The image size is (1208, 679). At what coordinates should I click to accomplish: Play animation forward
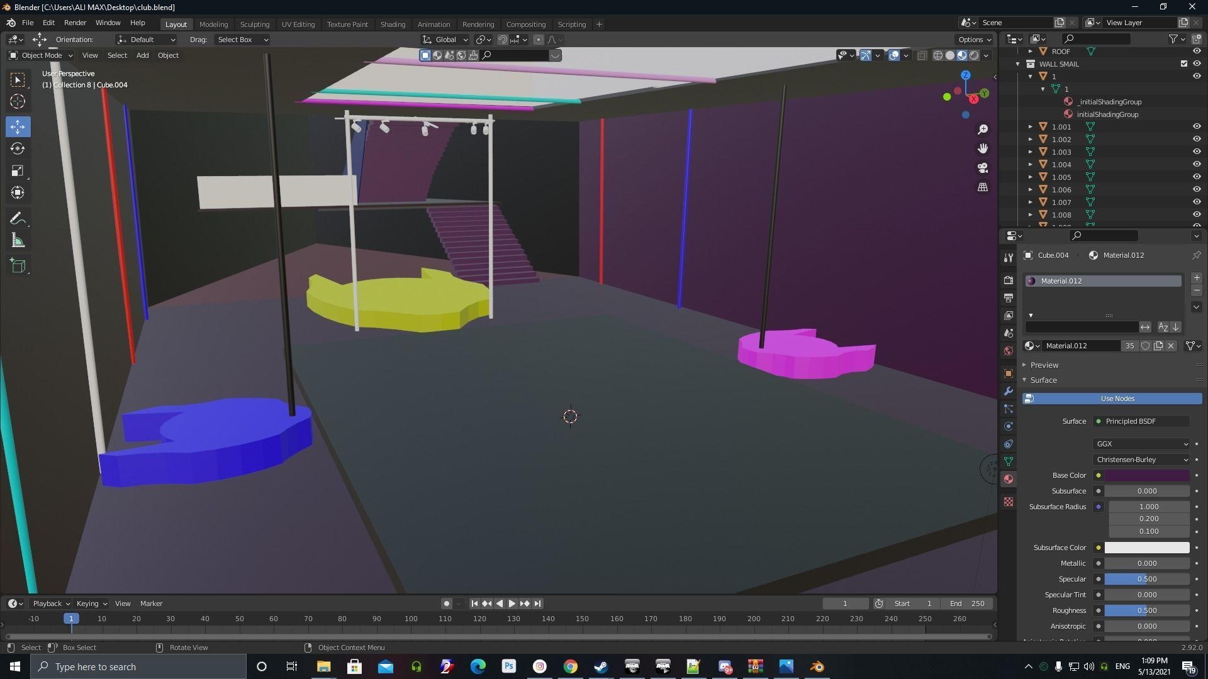tap(512, 604)
